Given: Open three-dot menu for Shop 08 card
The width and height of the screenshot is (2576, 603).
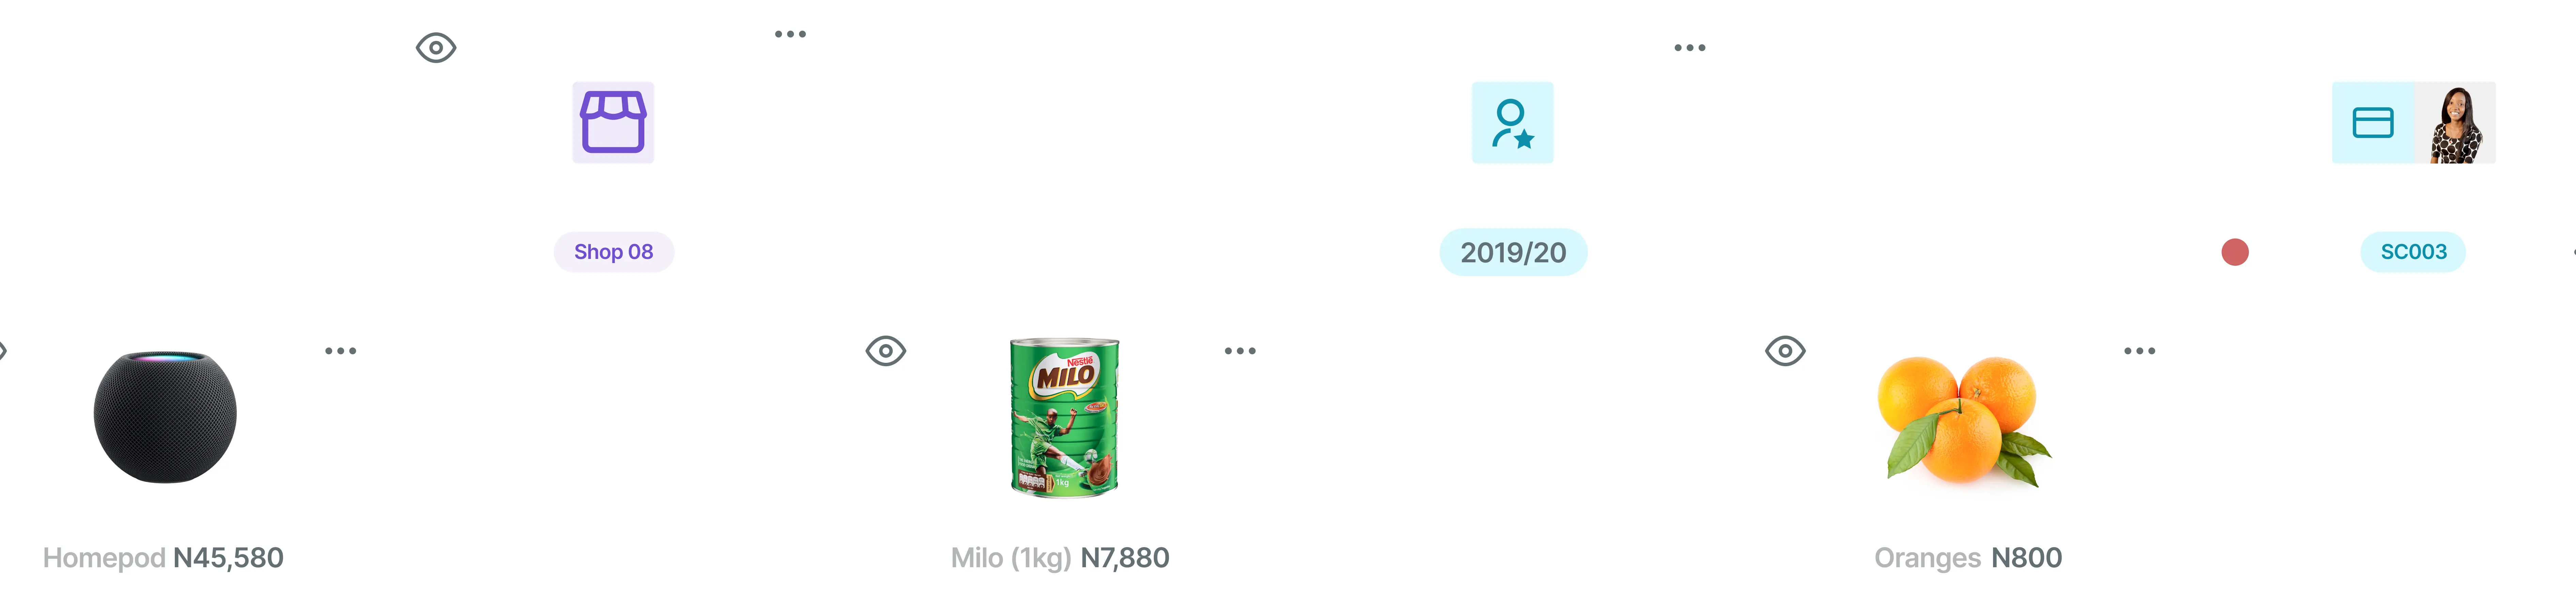Looking at the screenshot, I should click(790, 34).
